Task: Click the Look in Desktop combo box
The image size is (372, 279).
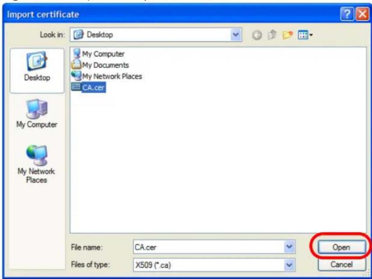Action: [x=156, y=35]
